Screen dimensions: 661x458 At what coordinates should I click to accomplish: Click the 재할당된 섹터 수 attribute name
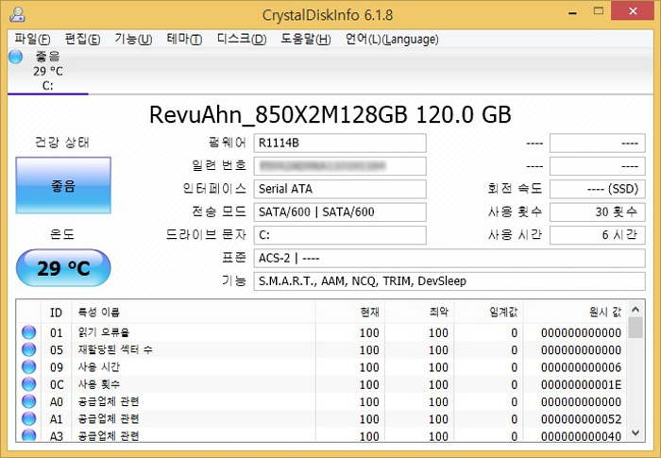(115, 349)
